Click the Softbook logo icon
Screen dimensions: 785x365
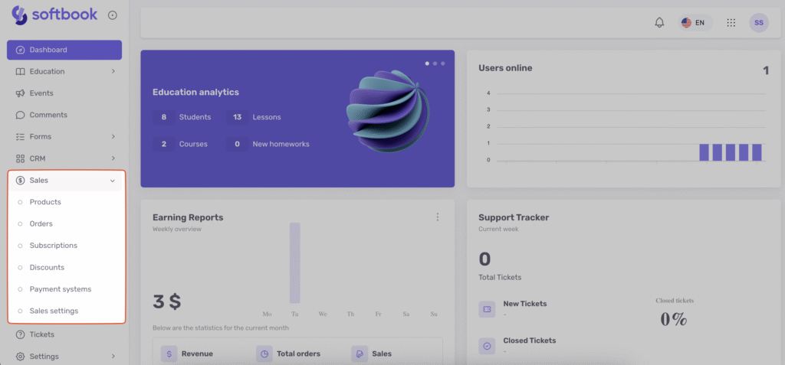19,15
